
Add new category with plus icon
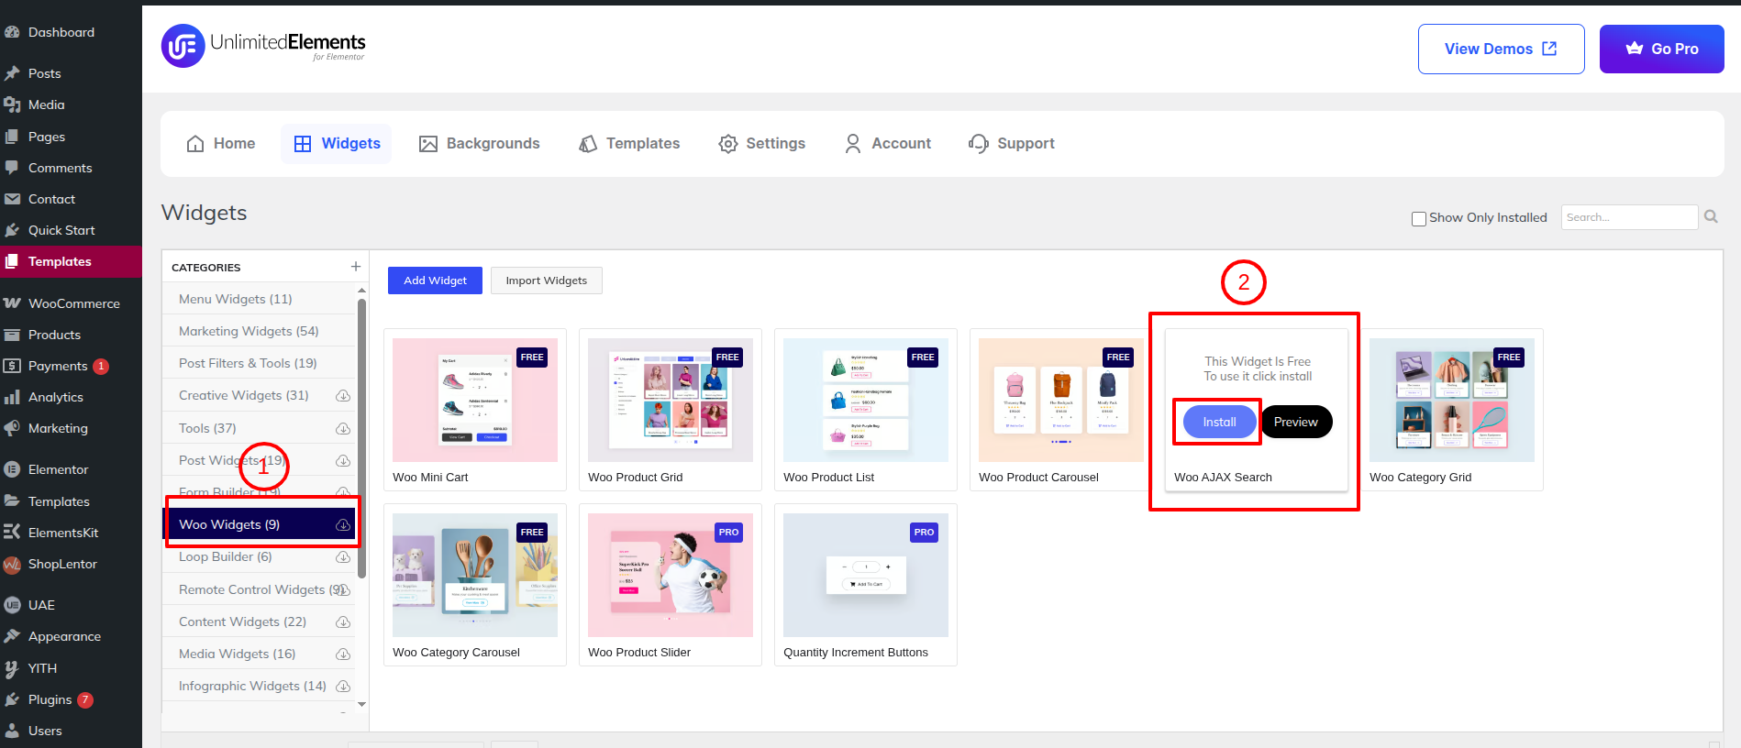point(356,267)
